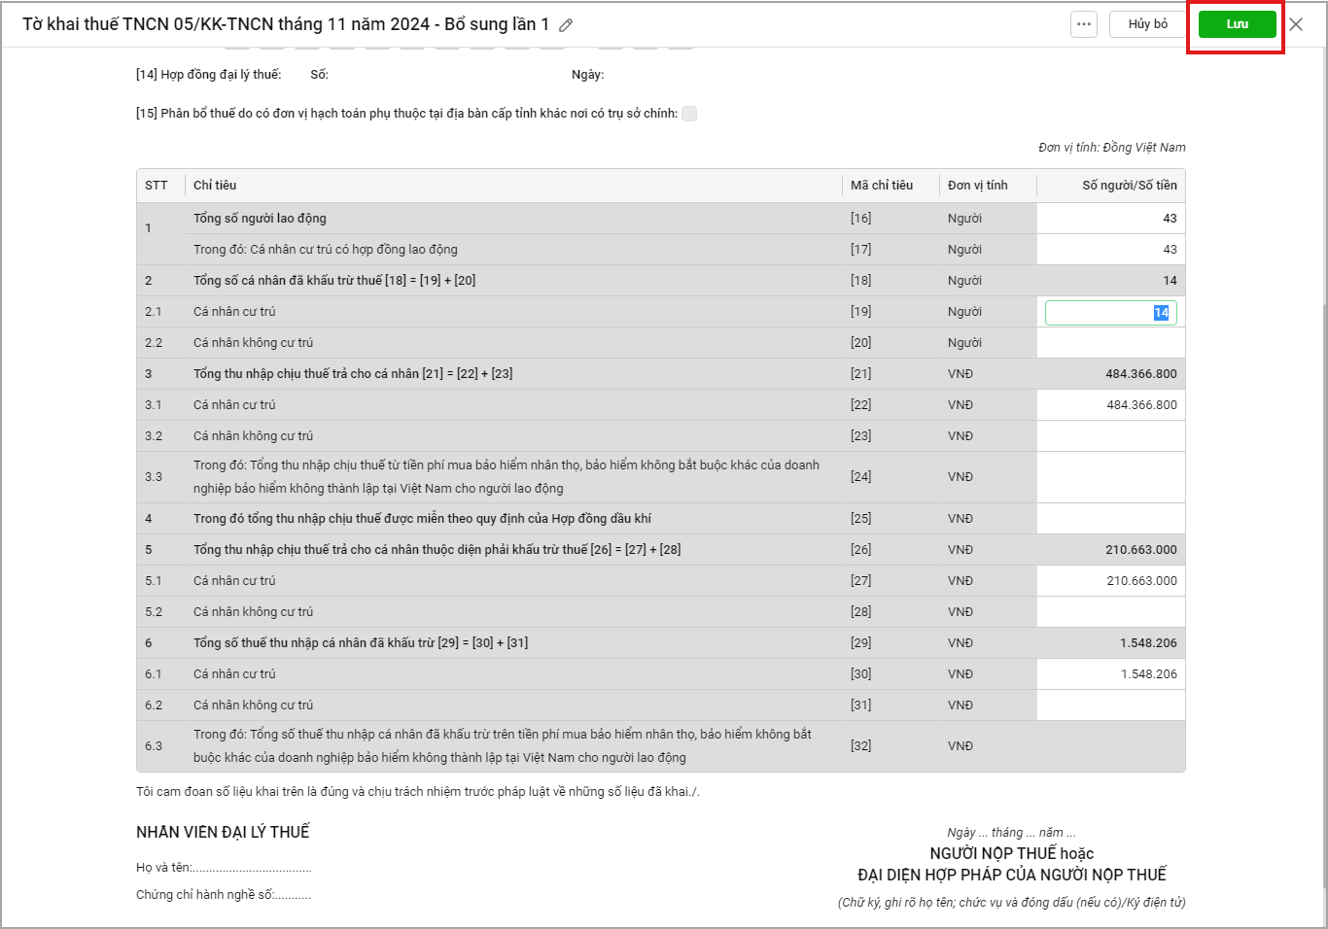Click the empty field for code [28]
1328x929 pixels.
[x=1110, y=612]
